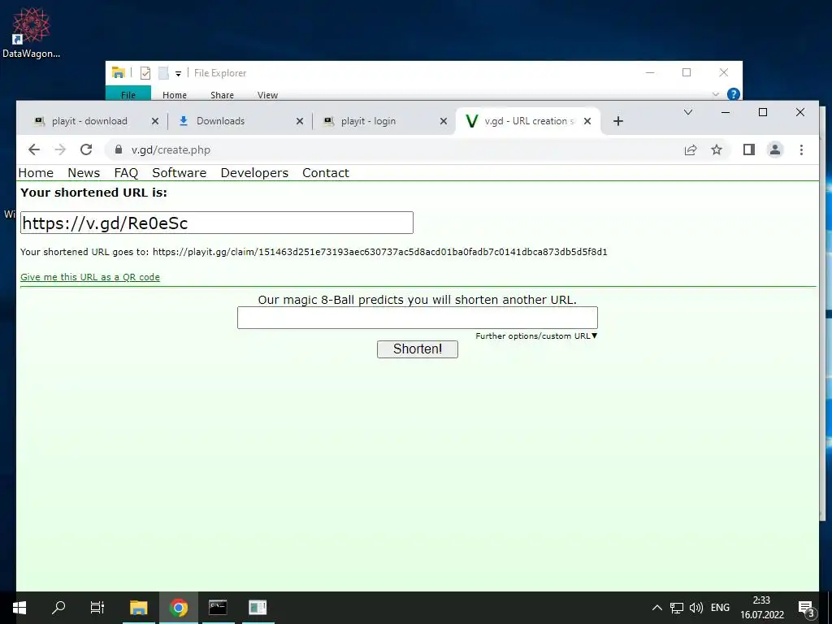Open fourth taskbar app with panel icon

point(258,608)
